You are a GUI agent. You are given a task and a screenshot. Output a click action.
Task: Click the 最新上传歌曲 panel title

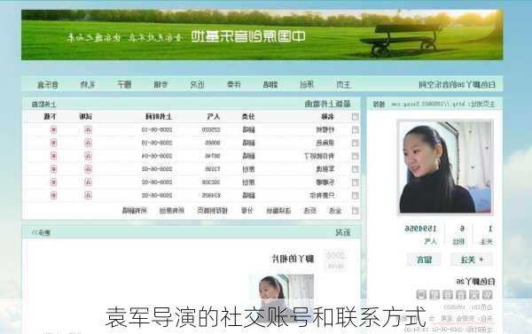(x=327, y=105)
